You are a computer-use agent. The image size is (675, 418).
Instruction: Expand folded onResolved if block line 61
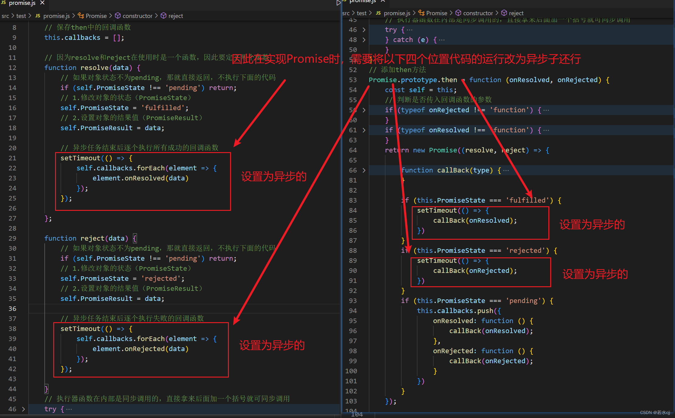pos(364,130)
